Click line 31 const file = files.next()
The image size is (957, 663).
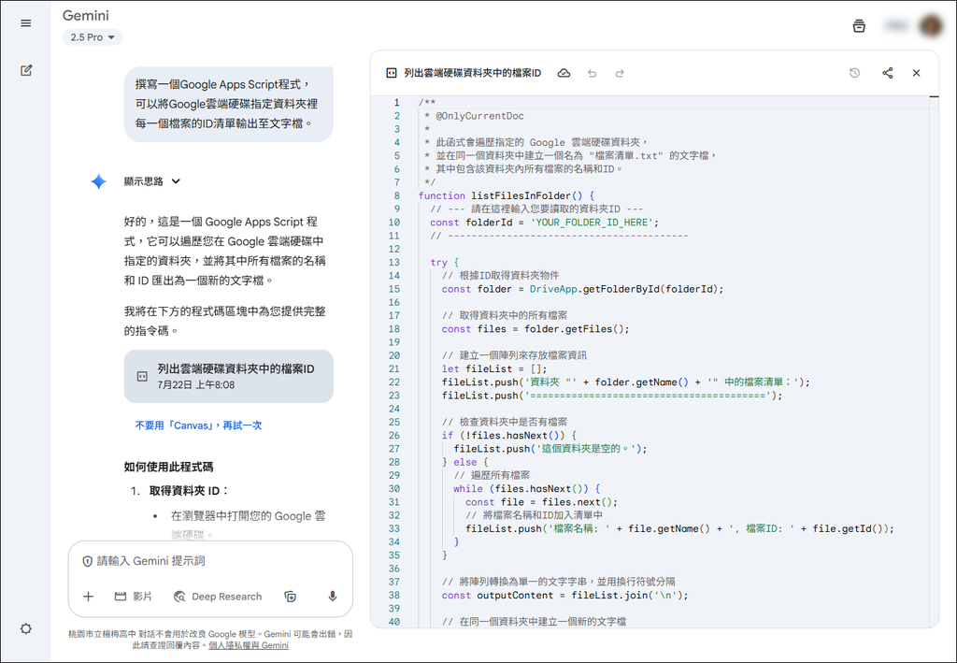[x=541, y=502]
